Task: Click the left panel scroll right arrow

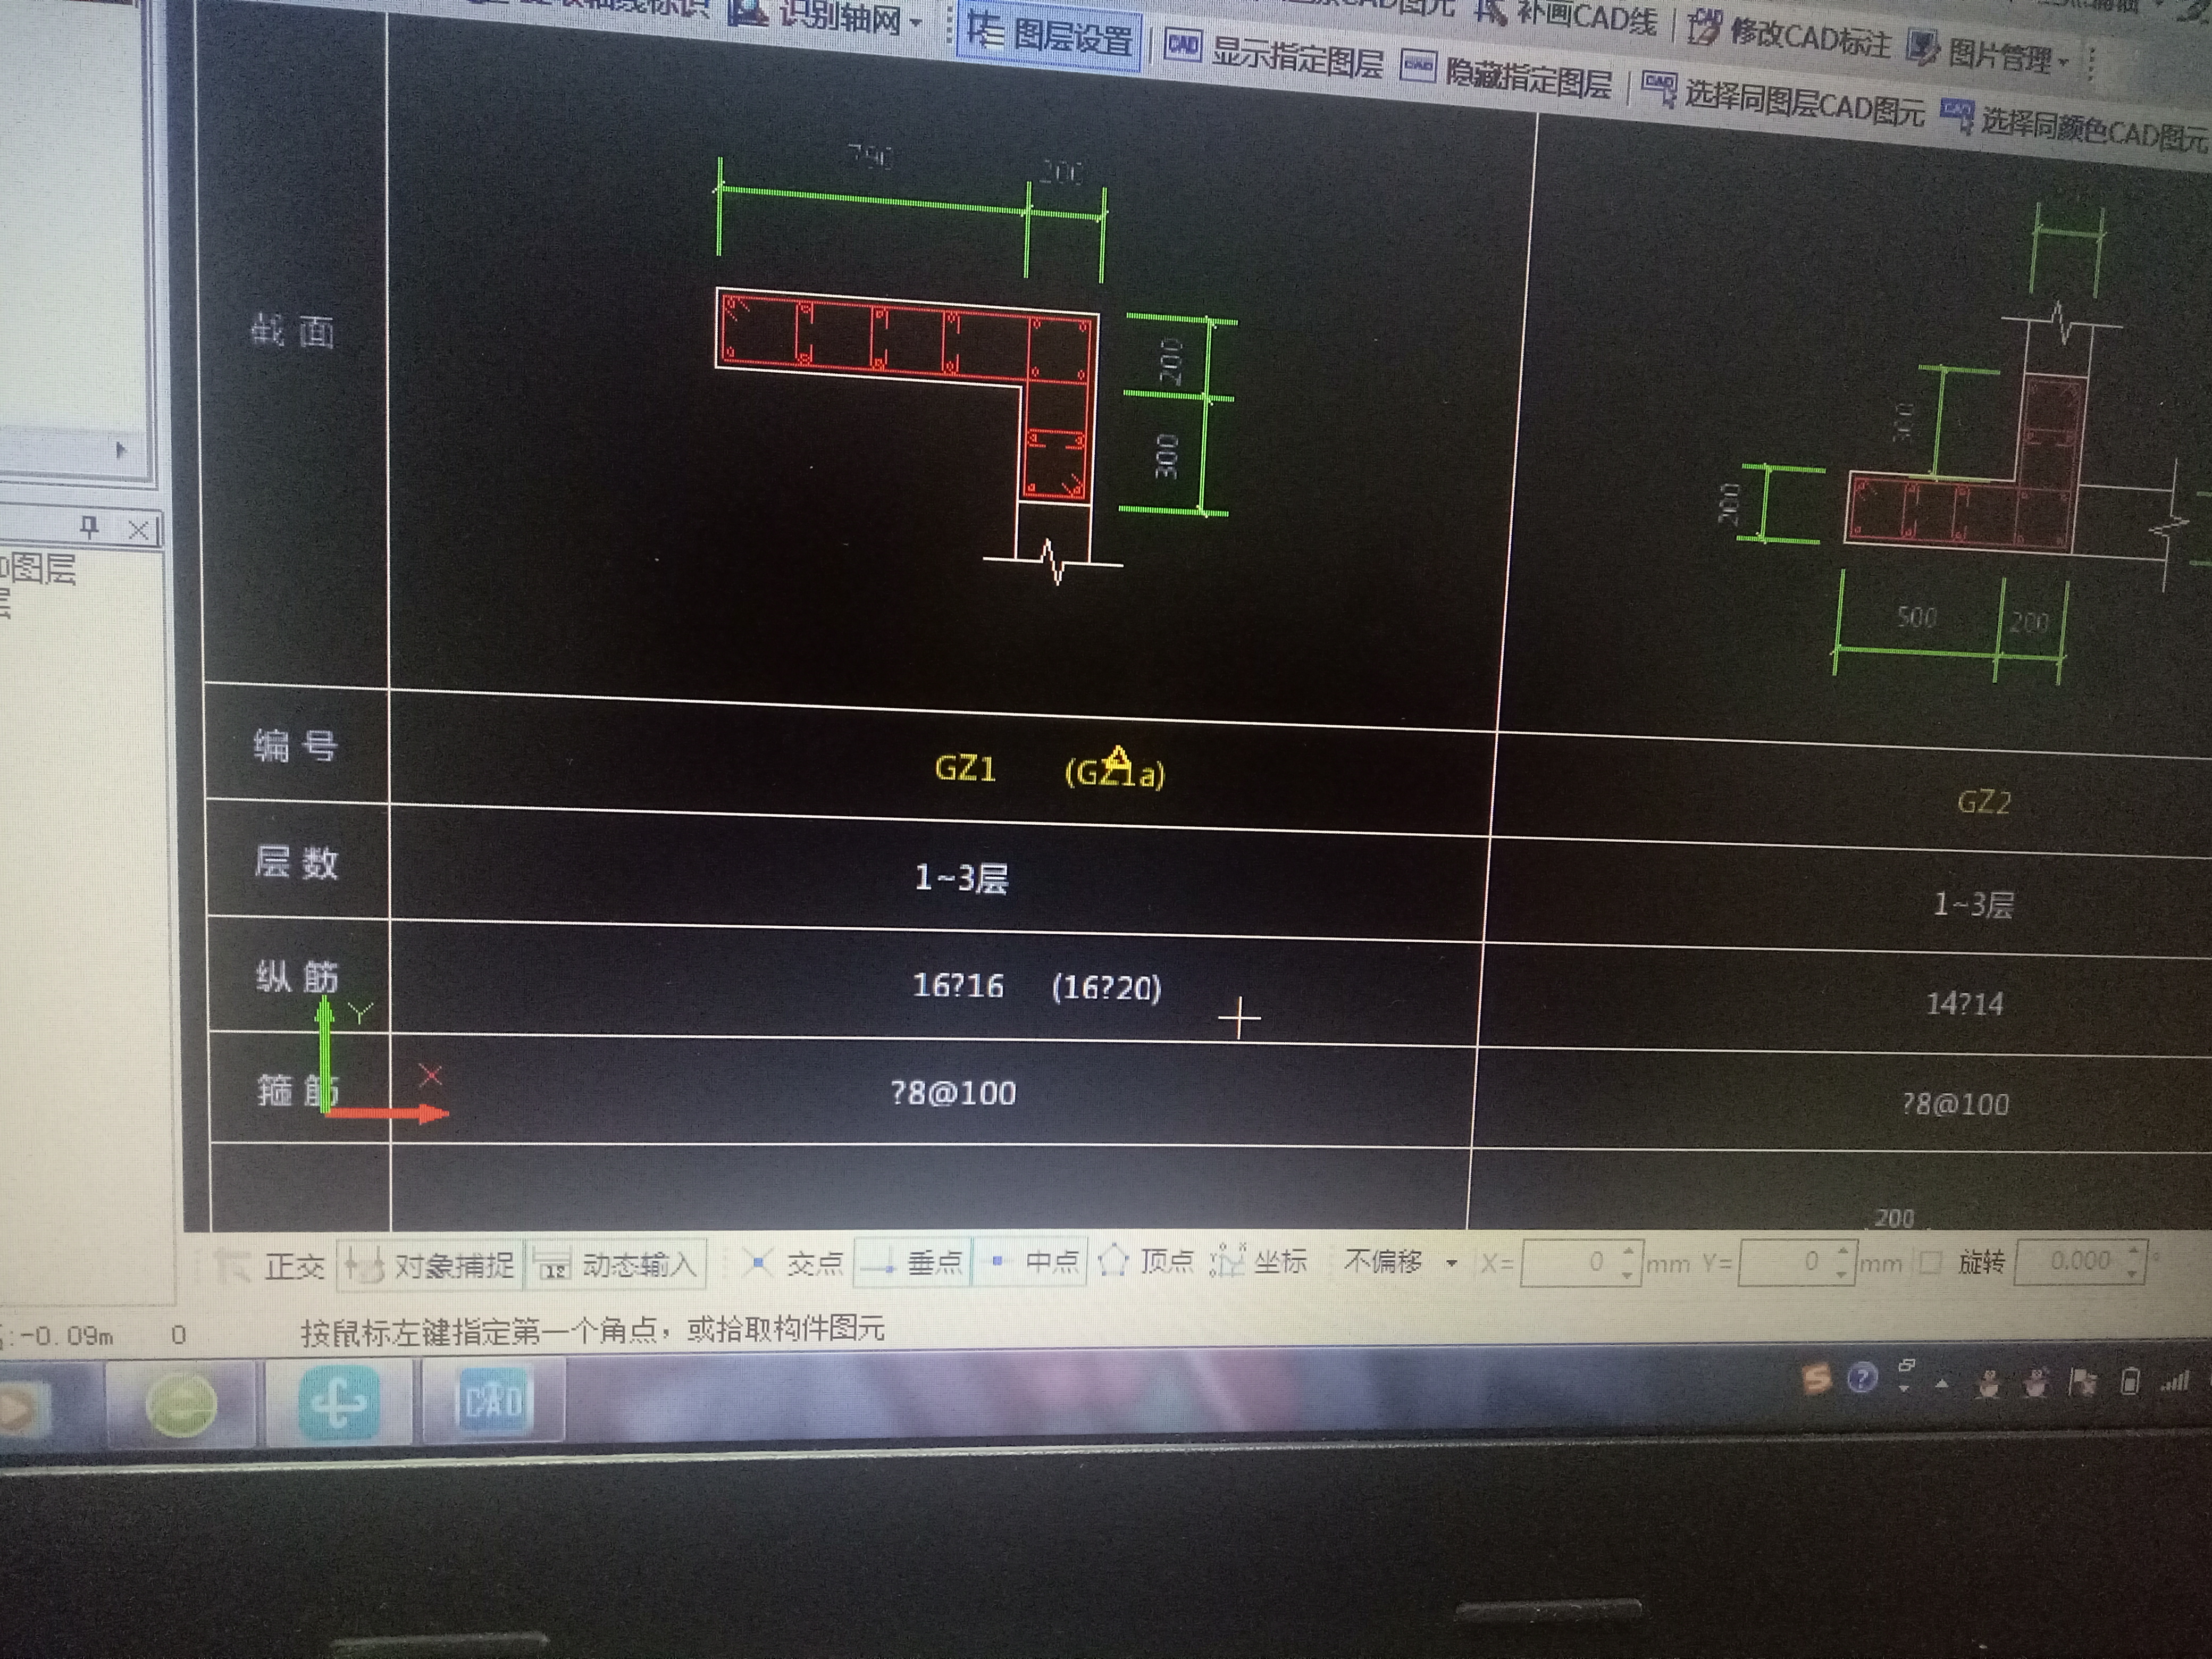Action: 121,450
